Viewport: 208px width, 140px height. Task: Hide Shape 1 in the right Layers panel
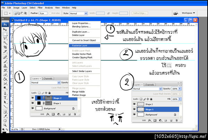click(134, 109)
